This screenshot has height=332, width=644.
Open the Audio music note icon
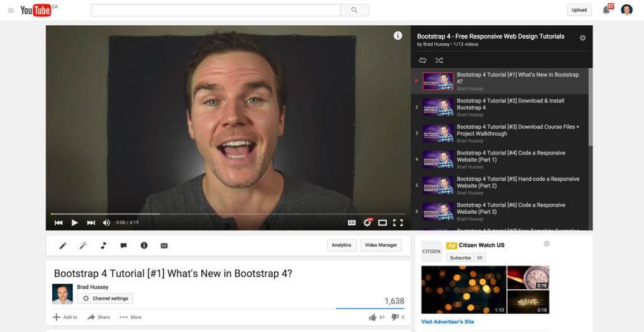coord(104,246)
